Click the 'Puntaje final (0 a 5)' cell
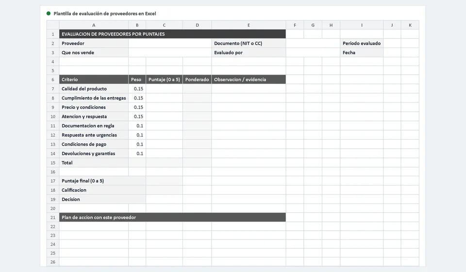466x272 pixels. click(102, 181)
